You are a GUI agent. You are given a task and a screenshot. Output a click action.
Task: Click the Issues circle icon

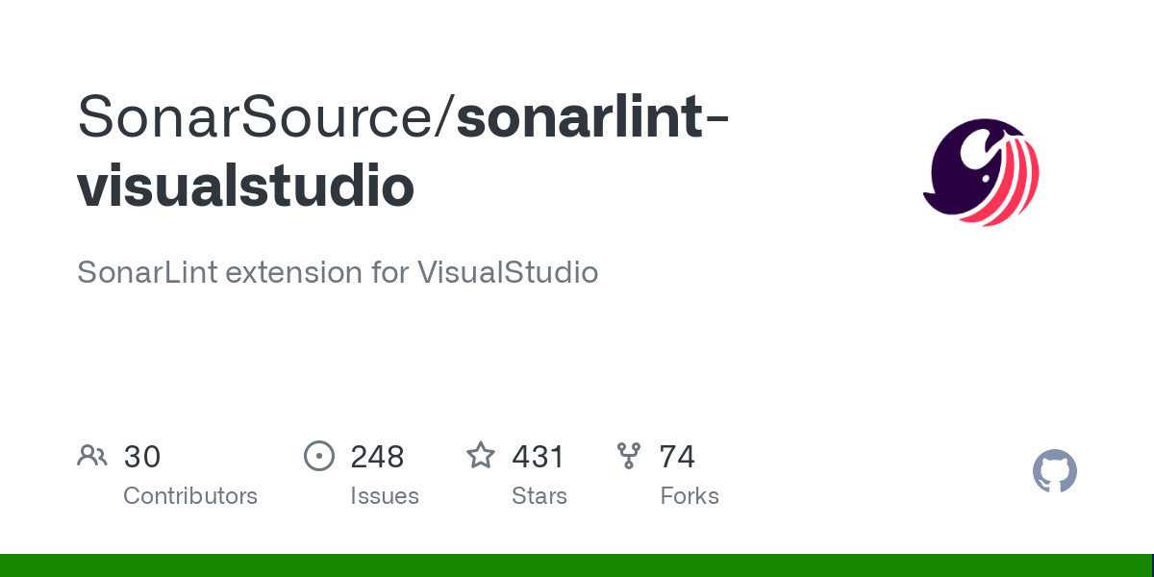[x=319, y=456]
